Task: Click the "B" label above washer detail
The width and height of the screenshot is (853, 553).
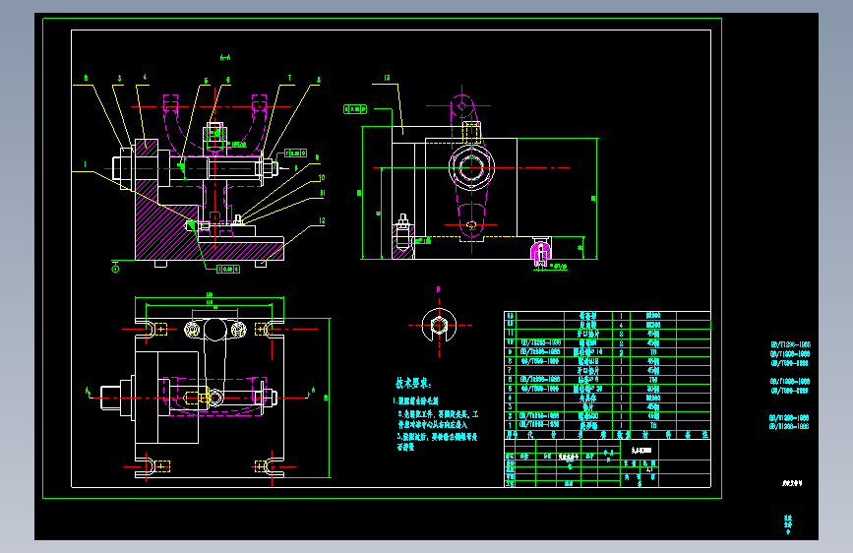Action: [x=439, y=289]
